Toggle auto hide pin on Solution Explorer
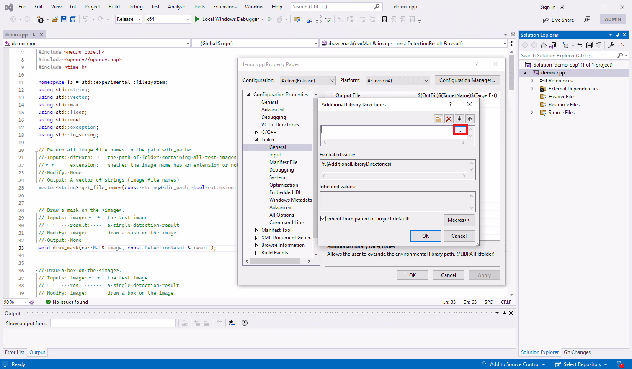Screen dimensions: 632x369 tap(617, 35)
